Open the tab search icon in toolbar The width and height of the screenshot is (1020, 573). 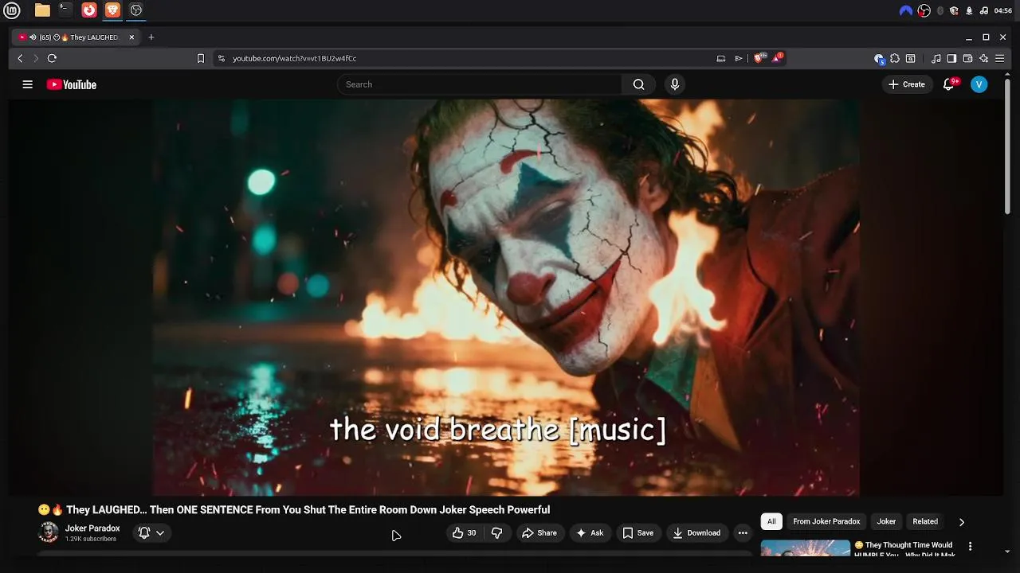(911, 58)
